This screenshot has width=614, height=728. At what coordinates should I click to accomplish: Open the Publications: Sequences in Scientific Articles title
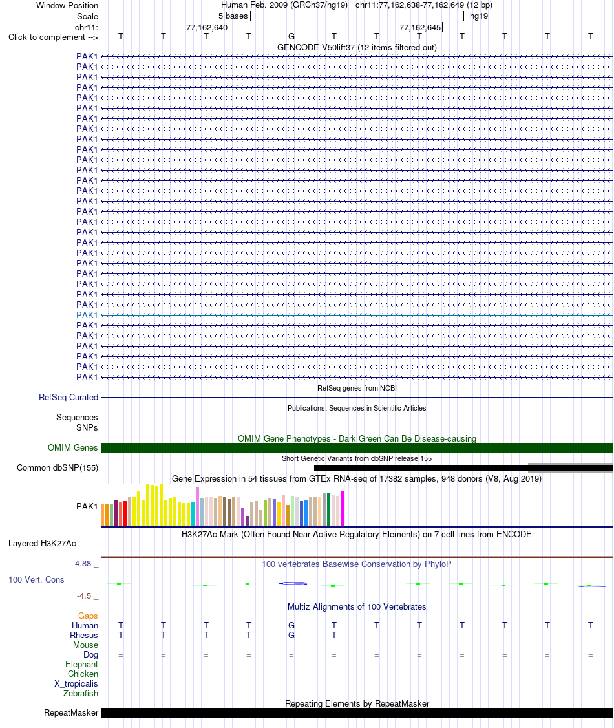point(357,408)
